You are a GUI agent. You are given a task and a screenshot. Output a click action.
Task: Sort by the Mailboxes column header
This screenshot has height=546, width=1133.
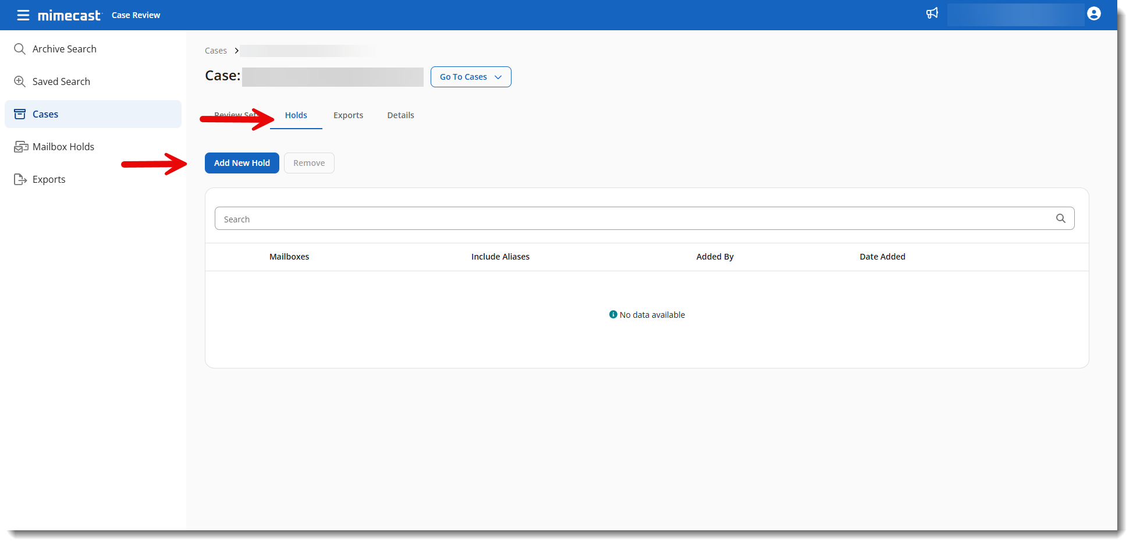(289, 257)
